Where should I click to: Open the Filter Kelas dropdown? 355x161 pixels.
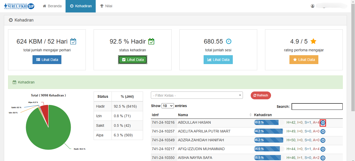click(x=197, y=95)
